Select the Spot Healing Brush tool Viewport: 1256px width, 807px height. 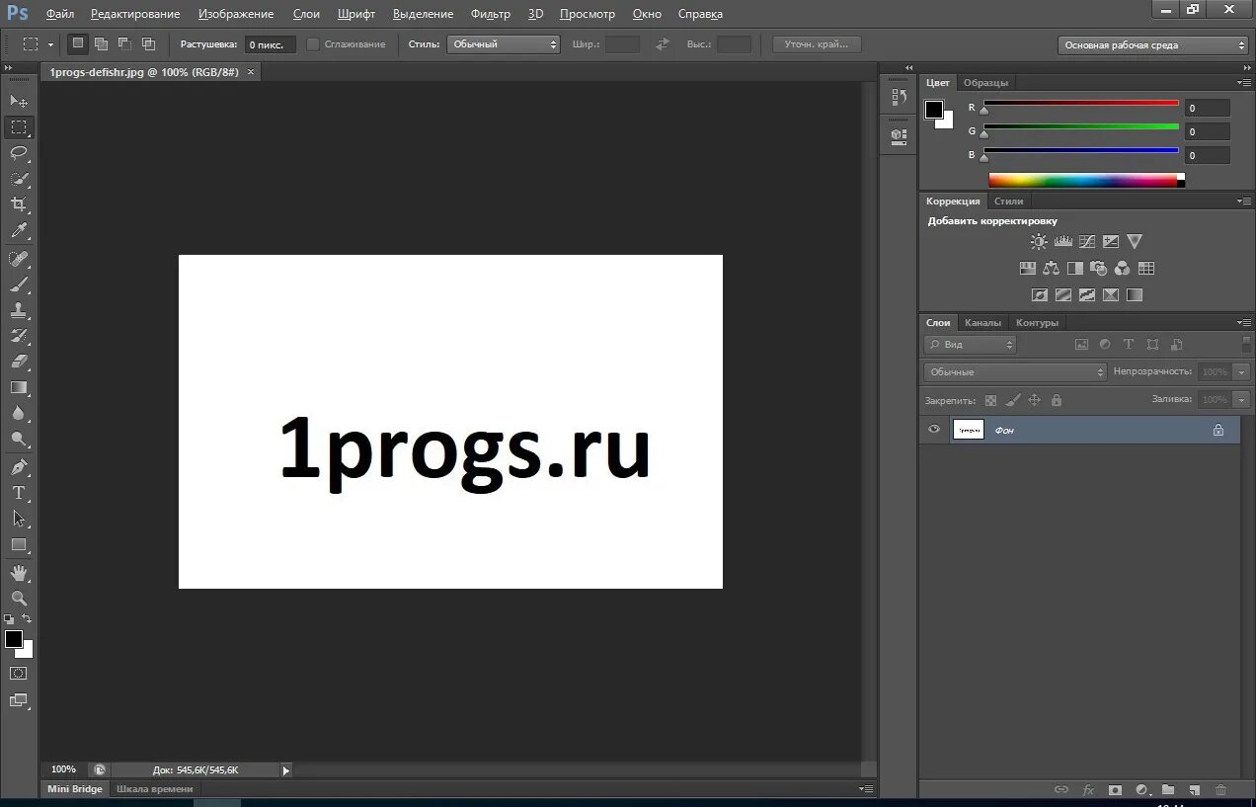coord(19,259)
